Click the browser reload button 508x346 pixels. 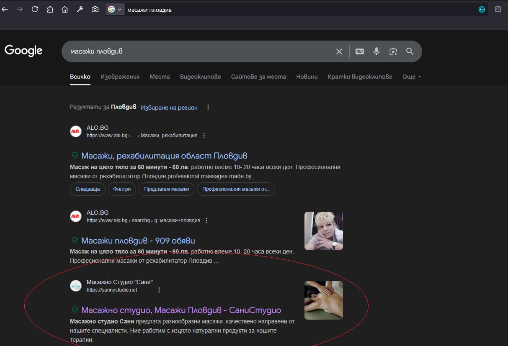[x=35, y=9]
